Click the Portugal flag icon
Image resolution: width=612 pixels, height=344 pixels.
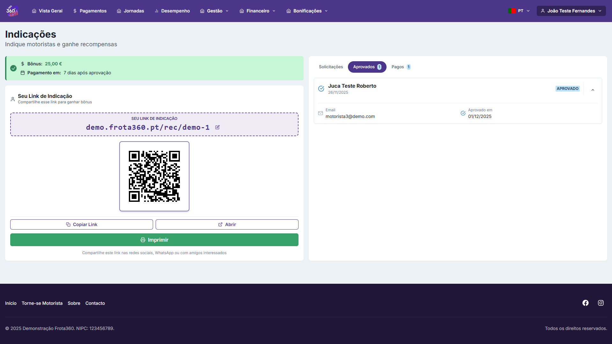click(x=512, y=11)
